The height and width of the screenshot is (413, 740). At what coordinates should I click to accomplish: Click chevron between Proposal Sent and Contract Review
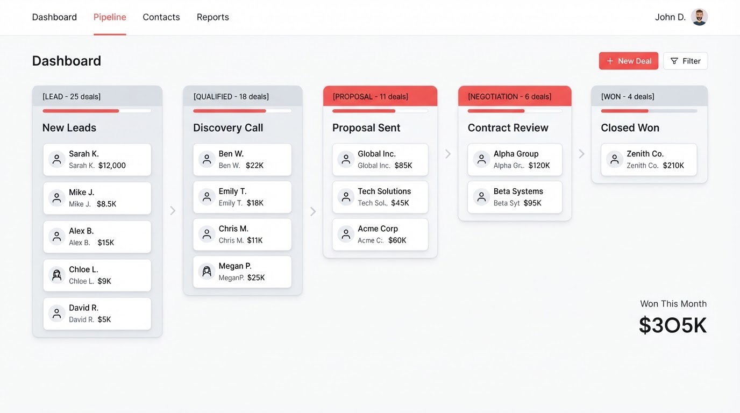tap(448, 154)
